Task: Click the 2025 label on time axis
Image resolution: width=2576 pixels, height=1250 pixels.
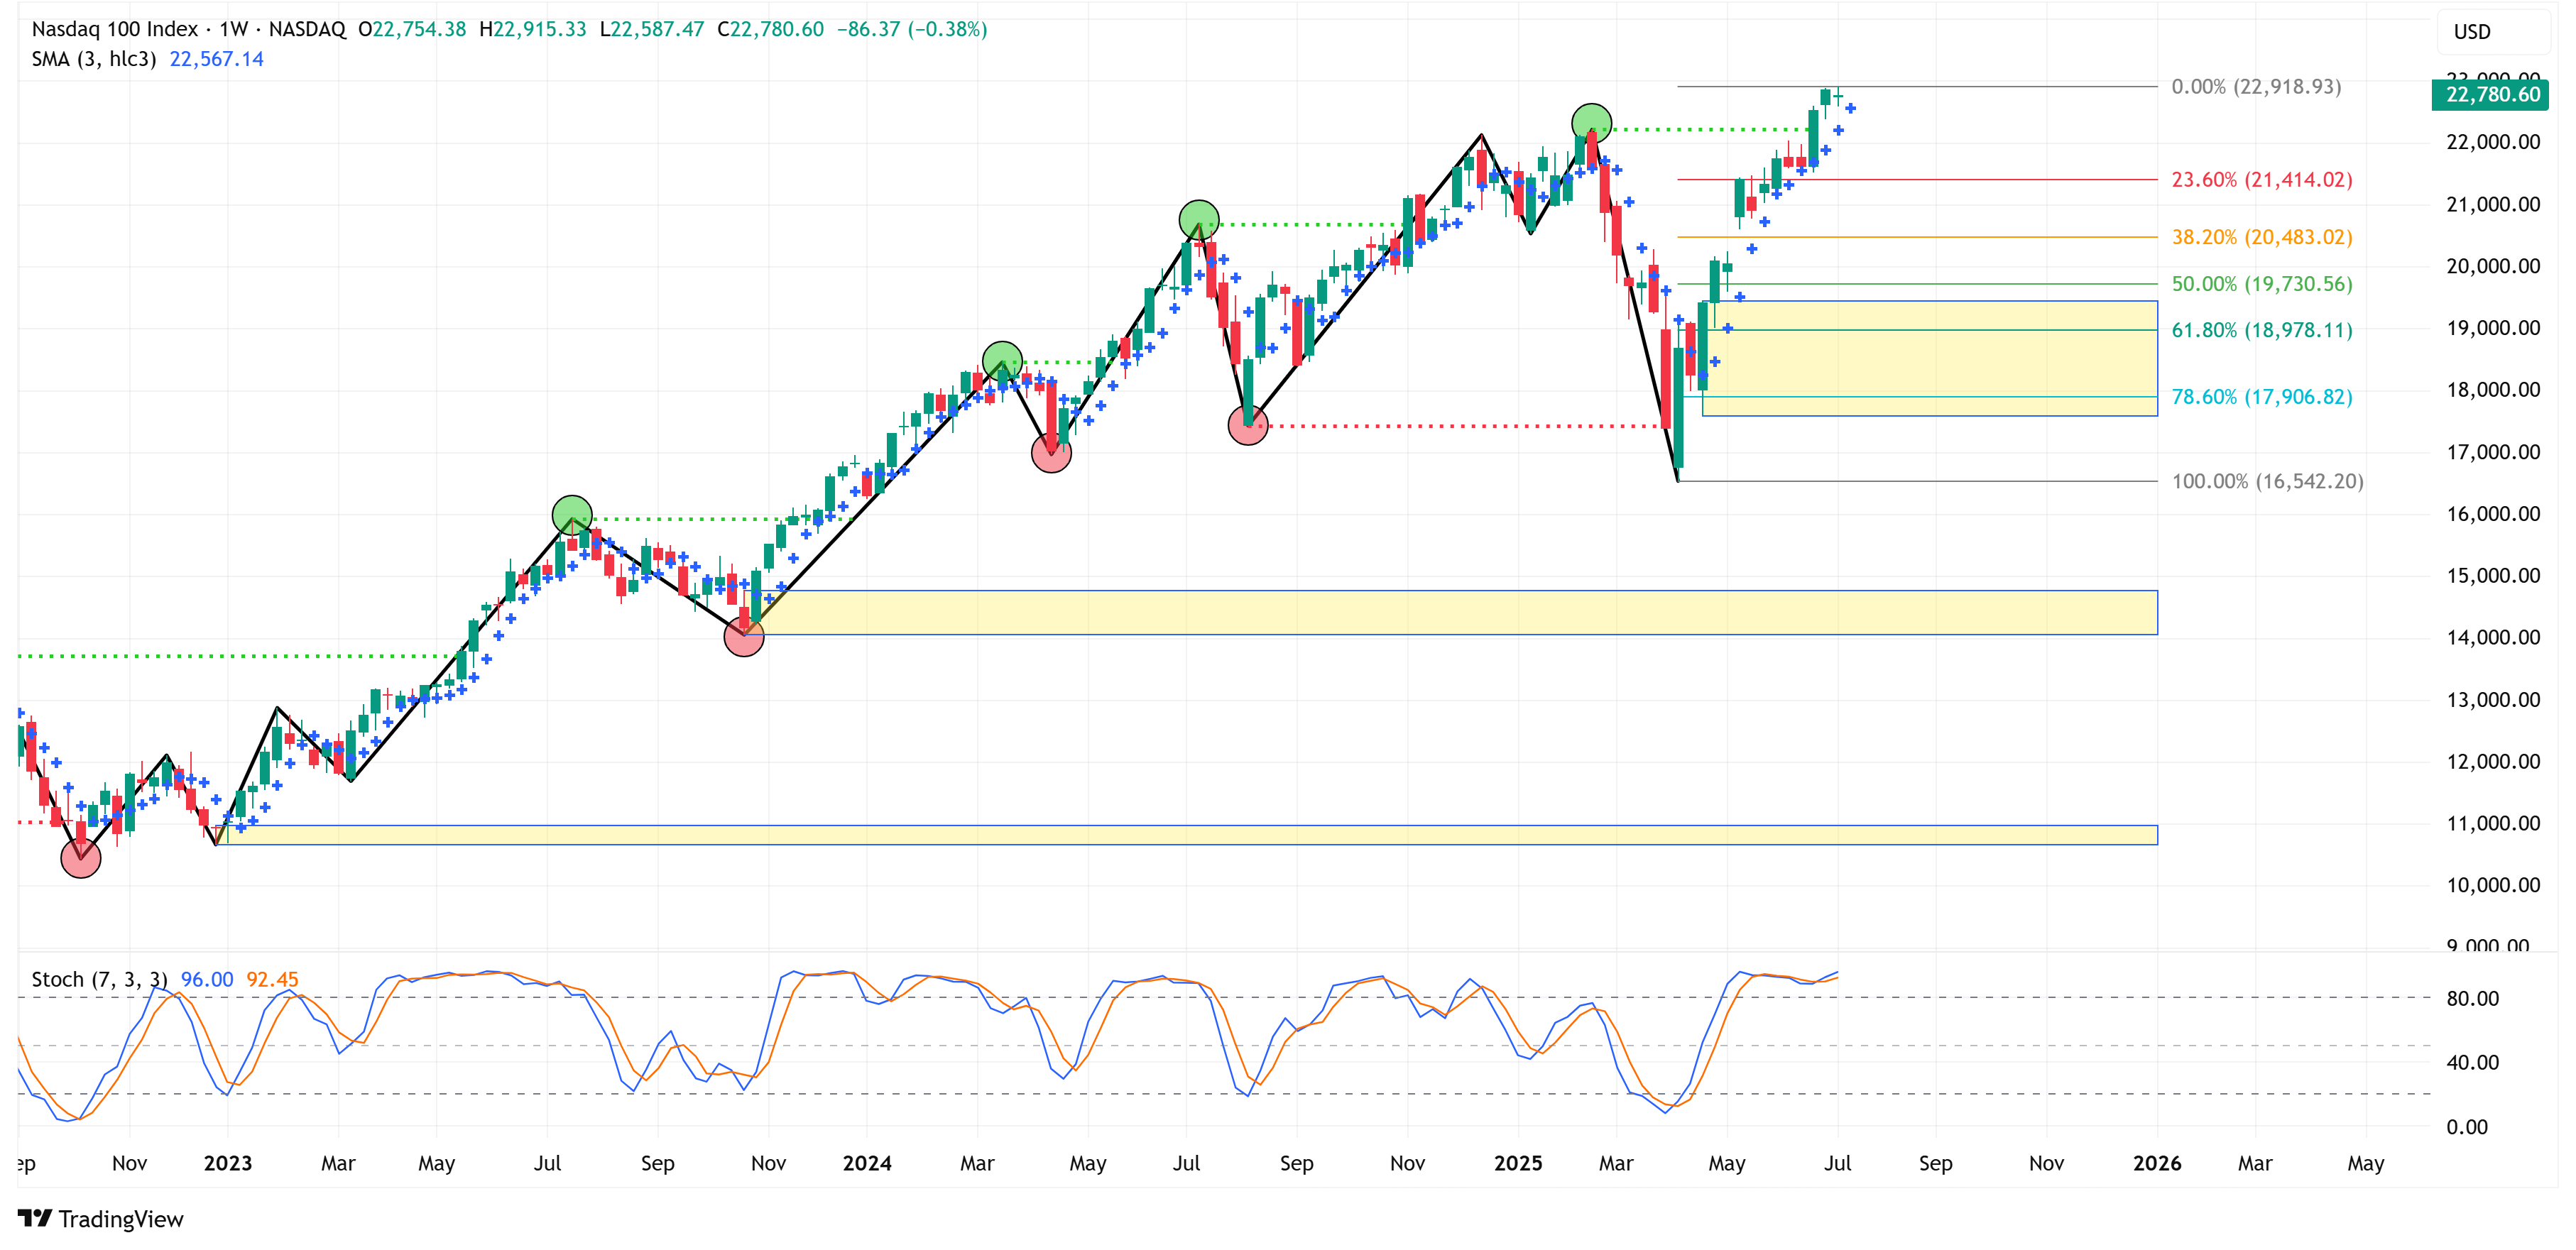Action: [1517, 1163]
